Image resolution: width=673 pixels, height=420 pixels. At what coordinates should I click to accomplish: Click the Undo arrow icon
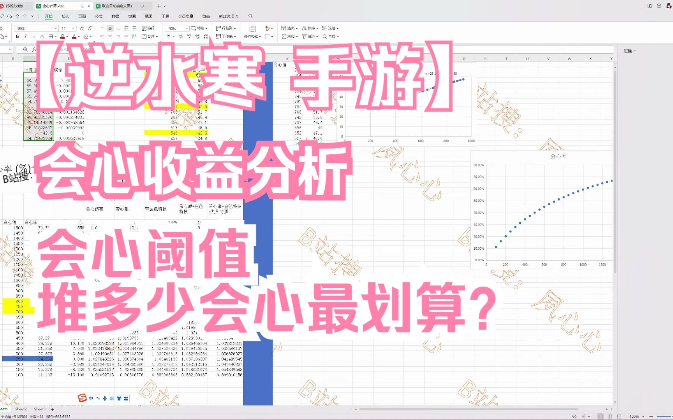(17, 16)
